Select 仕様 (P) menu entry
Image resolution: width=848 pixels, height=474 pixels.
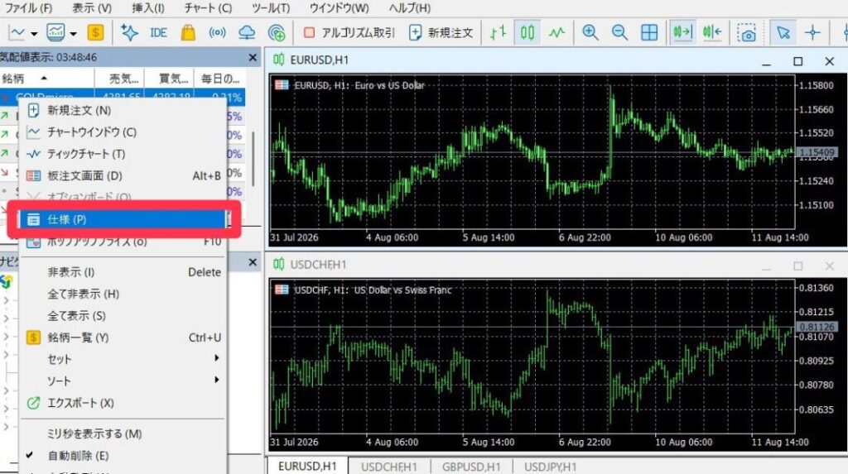123,219
